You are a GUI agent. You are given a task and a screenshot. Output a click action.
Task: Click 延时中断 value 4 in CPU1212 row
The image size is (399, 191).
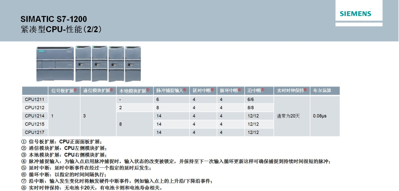pyautogui.click(x=194, y=108)
